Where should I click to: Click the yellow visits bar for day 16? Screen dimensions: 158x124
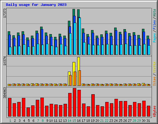click(x=78, y=64)
